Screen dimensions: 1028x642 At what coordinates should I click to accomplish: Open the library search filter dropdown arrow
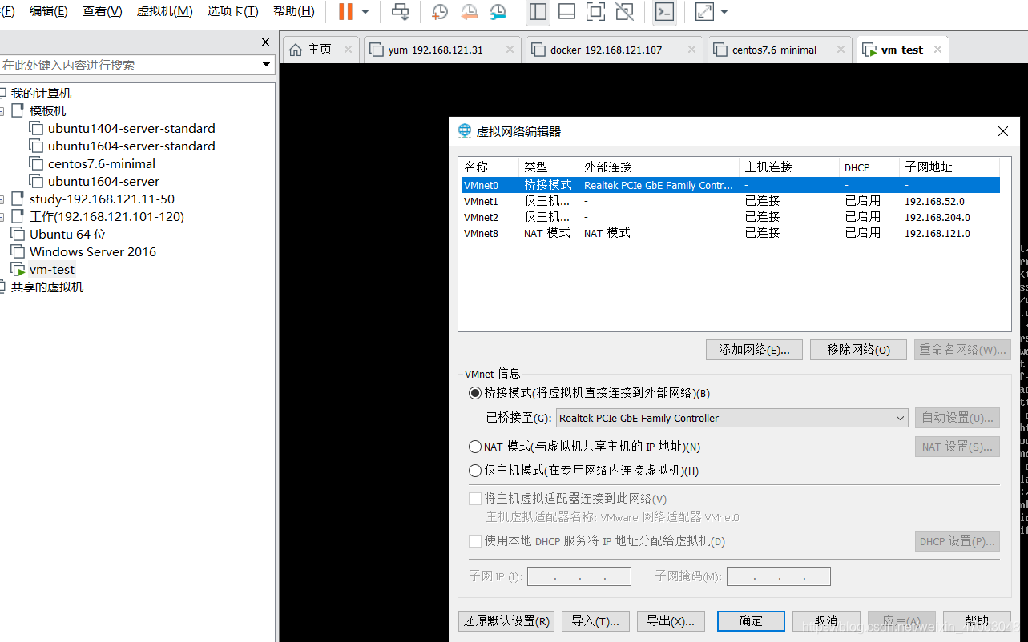[x=267, y=65]
